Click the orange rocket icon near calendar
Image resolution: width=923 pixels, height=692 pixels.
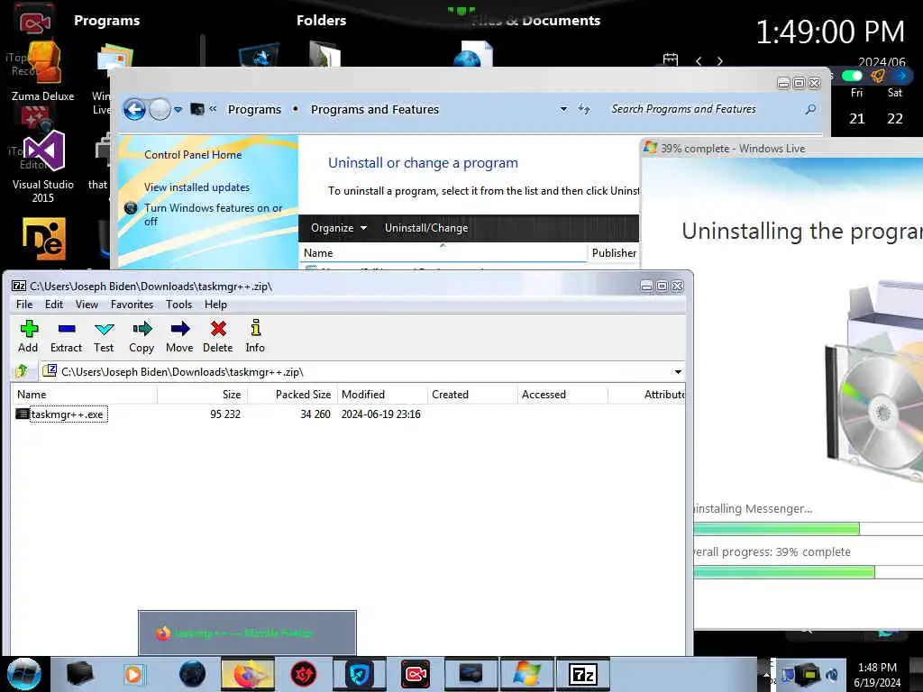tap(878, 76)
